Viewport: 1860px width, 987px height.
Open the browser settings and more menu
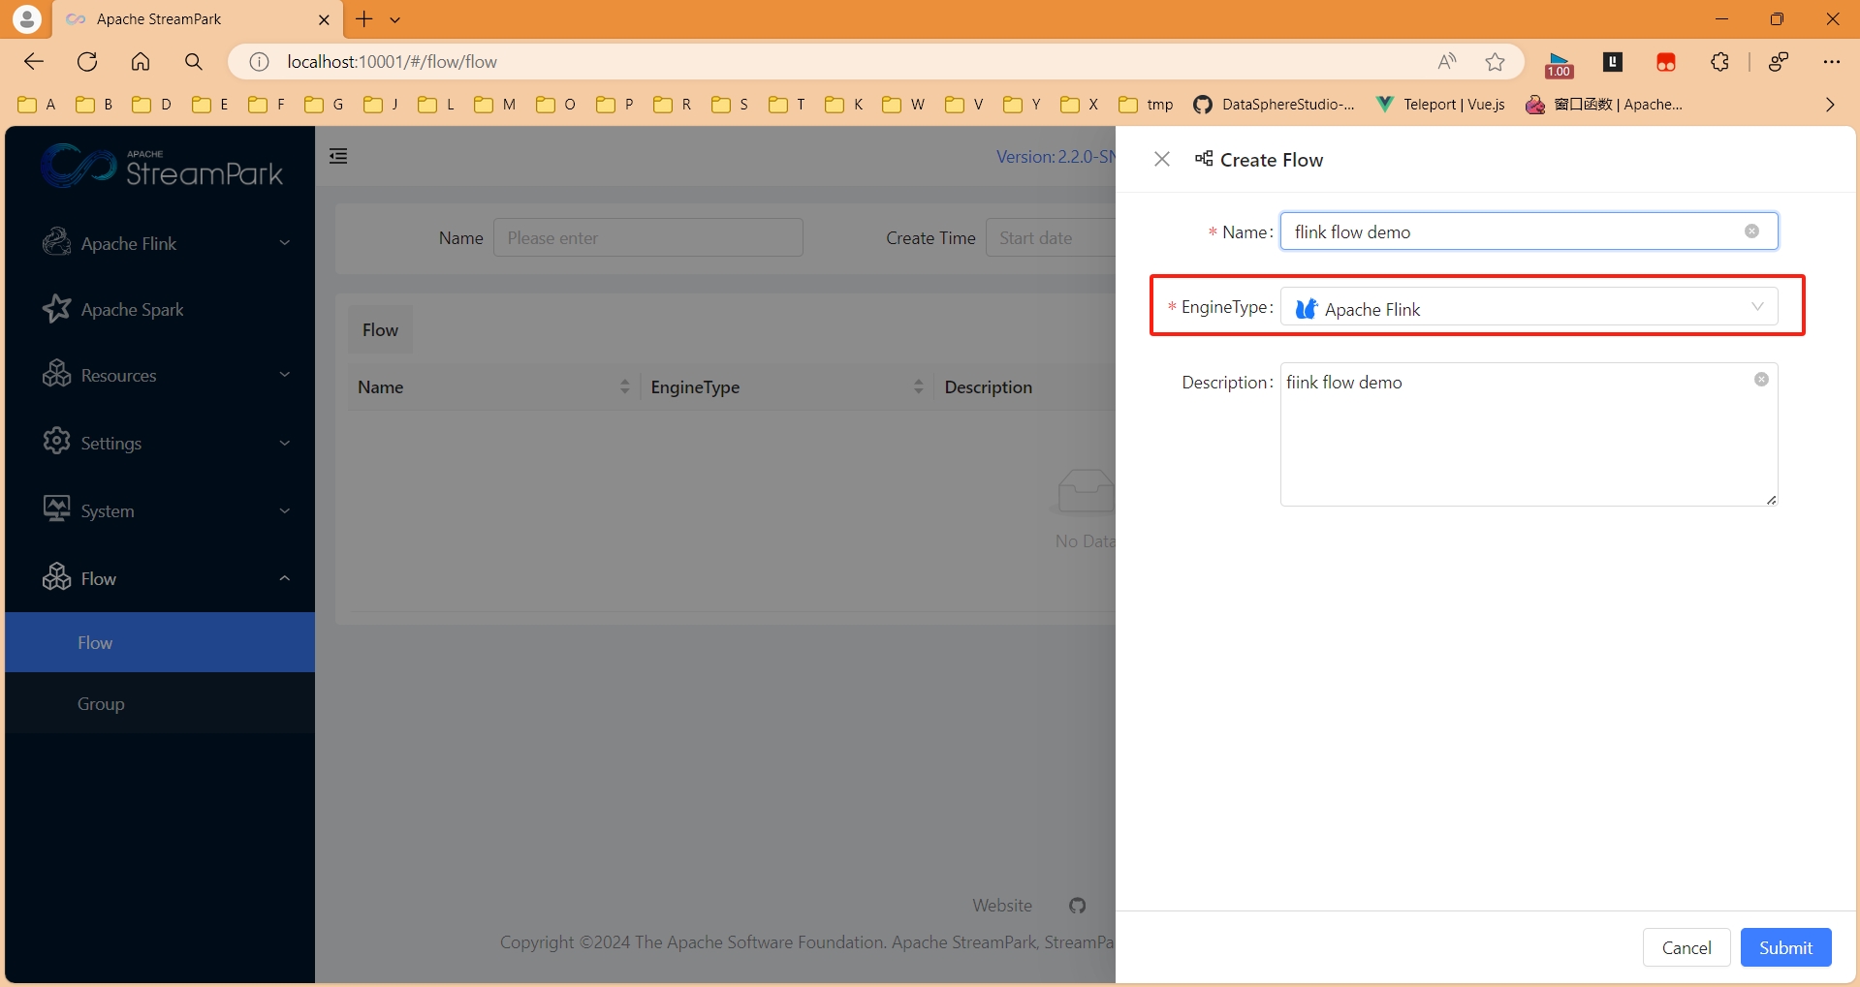coord(1831,62)
